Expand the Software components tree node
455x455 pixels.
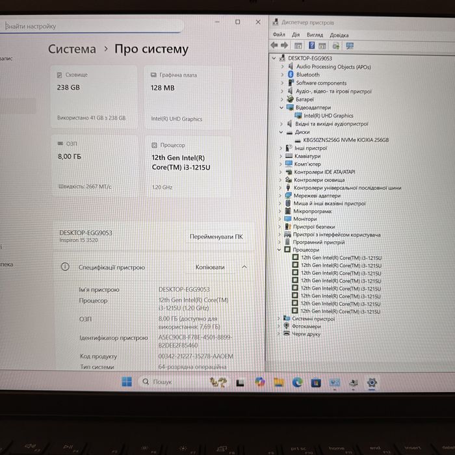(282, 83)
